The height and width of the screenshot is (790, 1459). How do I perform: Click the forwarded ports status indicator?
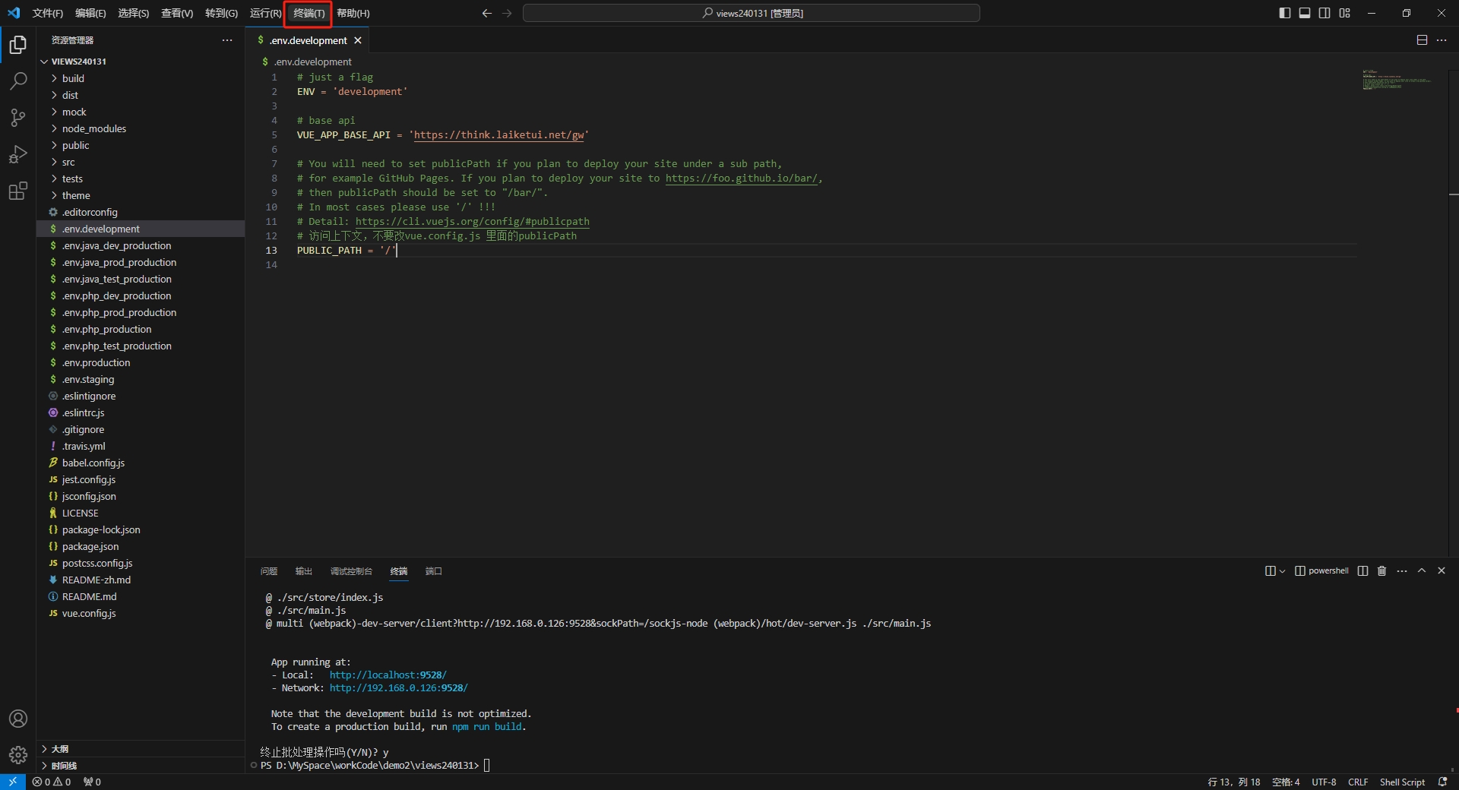click(92, 782)
